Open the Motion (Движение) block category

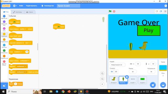pyautogui.click(x=4, y=17)
